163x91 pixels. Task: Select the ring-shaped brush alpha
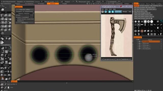click(148, 21)
